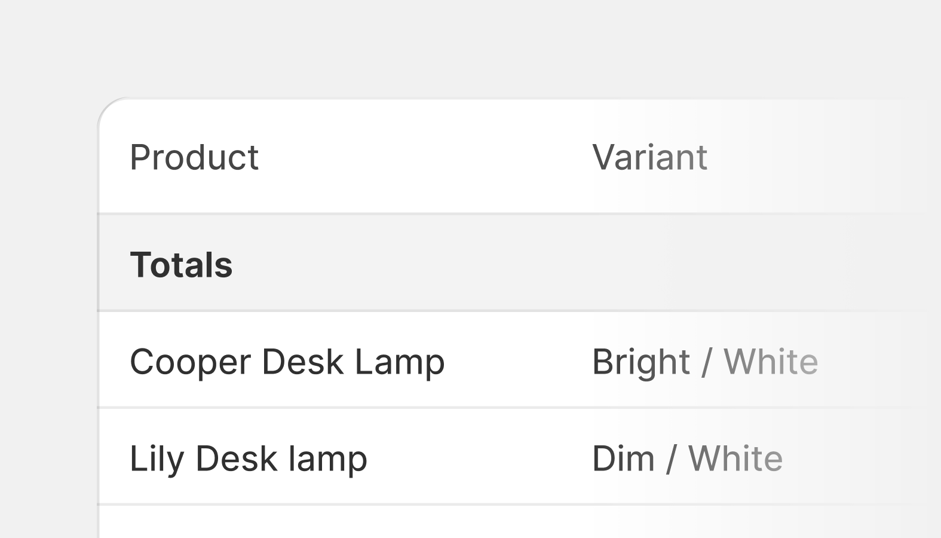Click White in Cooper Desk Lamp's variant
This screenshot has width=941, height=538.
click(x=771, y=362)
